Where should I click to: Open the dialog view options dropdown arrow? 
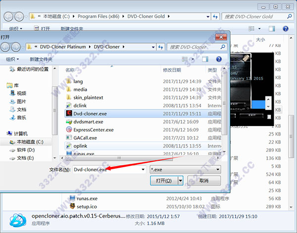tap(193, 59)
